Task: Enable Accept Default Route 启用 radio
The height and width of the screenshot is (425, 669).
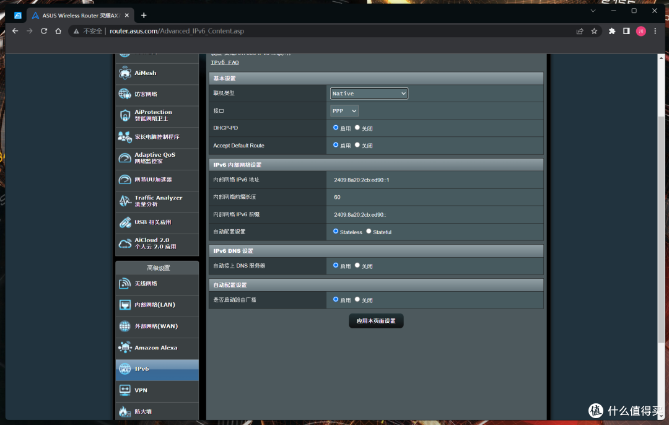Action: [x=336, y=145]
